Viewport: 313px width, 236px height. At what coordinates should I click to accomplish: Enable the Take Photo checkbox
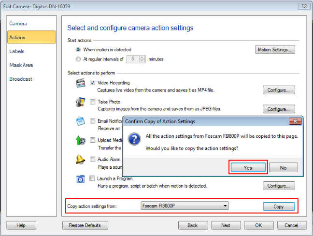(93, 102)
